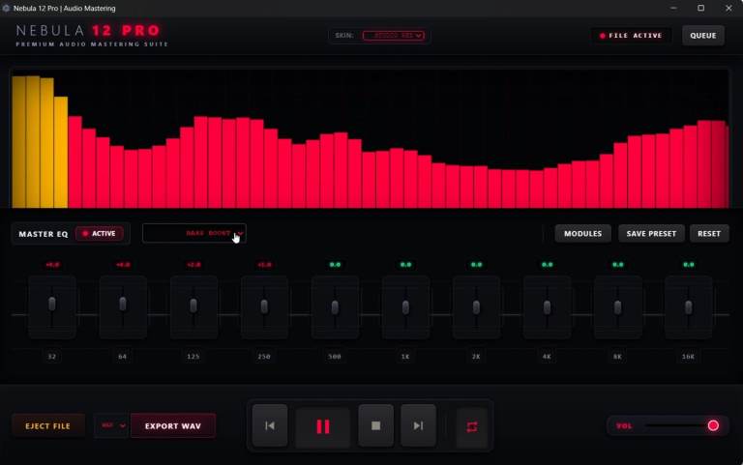Image resolution: width=743 pixels, height=465 pixels.
Task: Click the 500 Hz EQ band slider handle
Action: (x=335, y=307)
